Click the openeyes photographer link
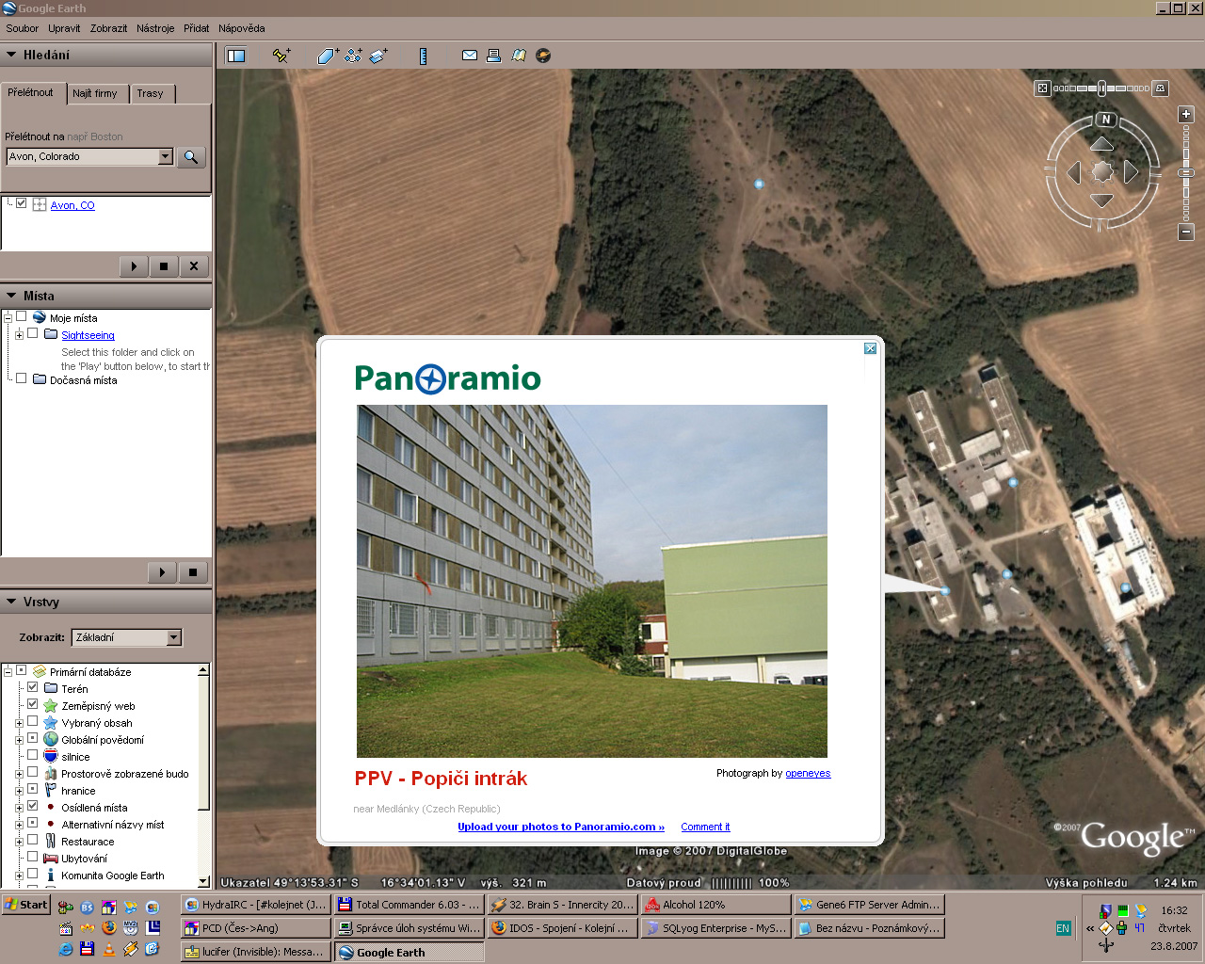 [808, 773]
